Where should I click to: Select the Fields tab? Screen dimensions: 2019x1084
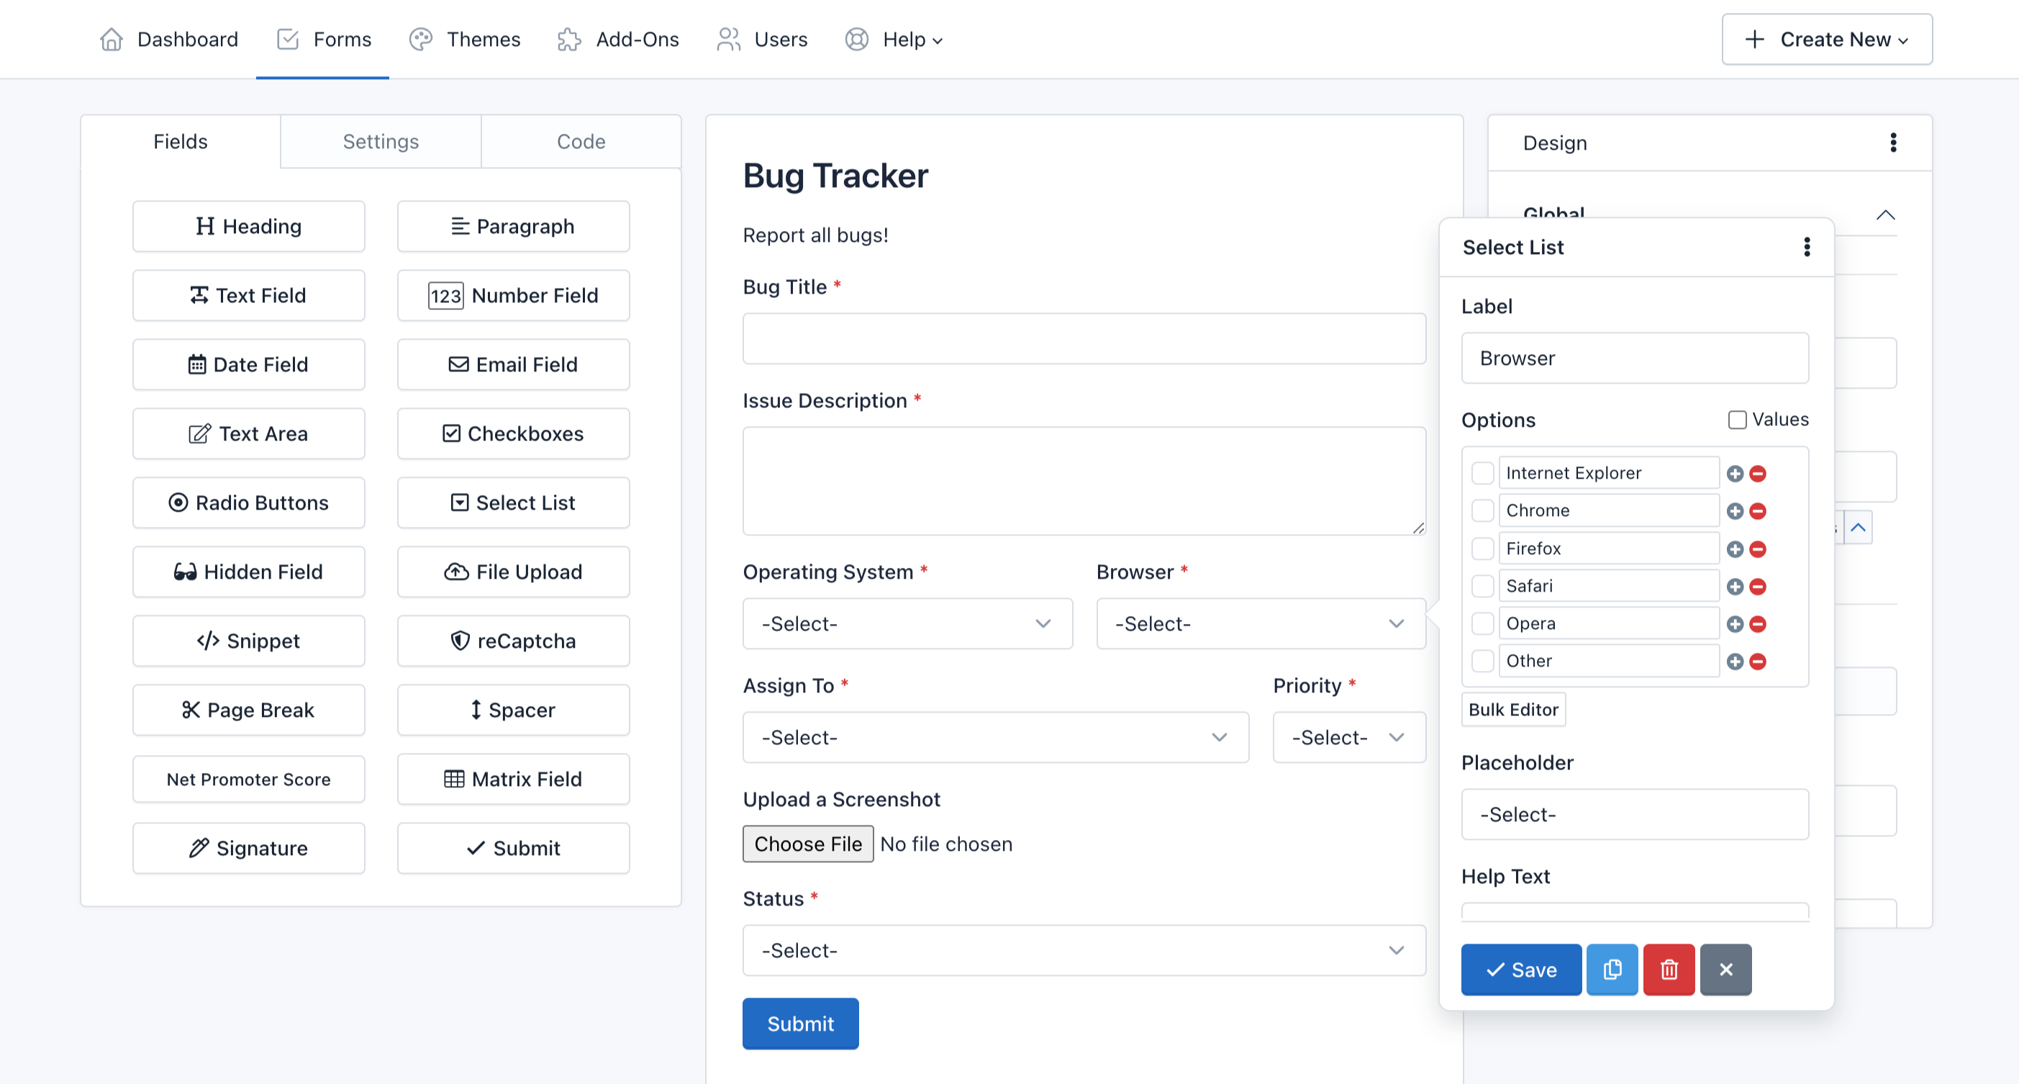click(x=181, y=142)
